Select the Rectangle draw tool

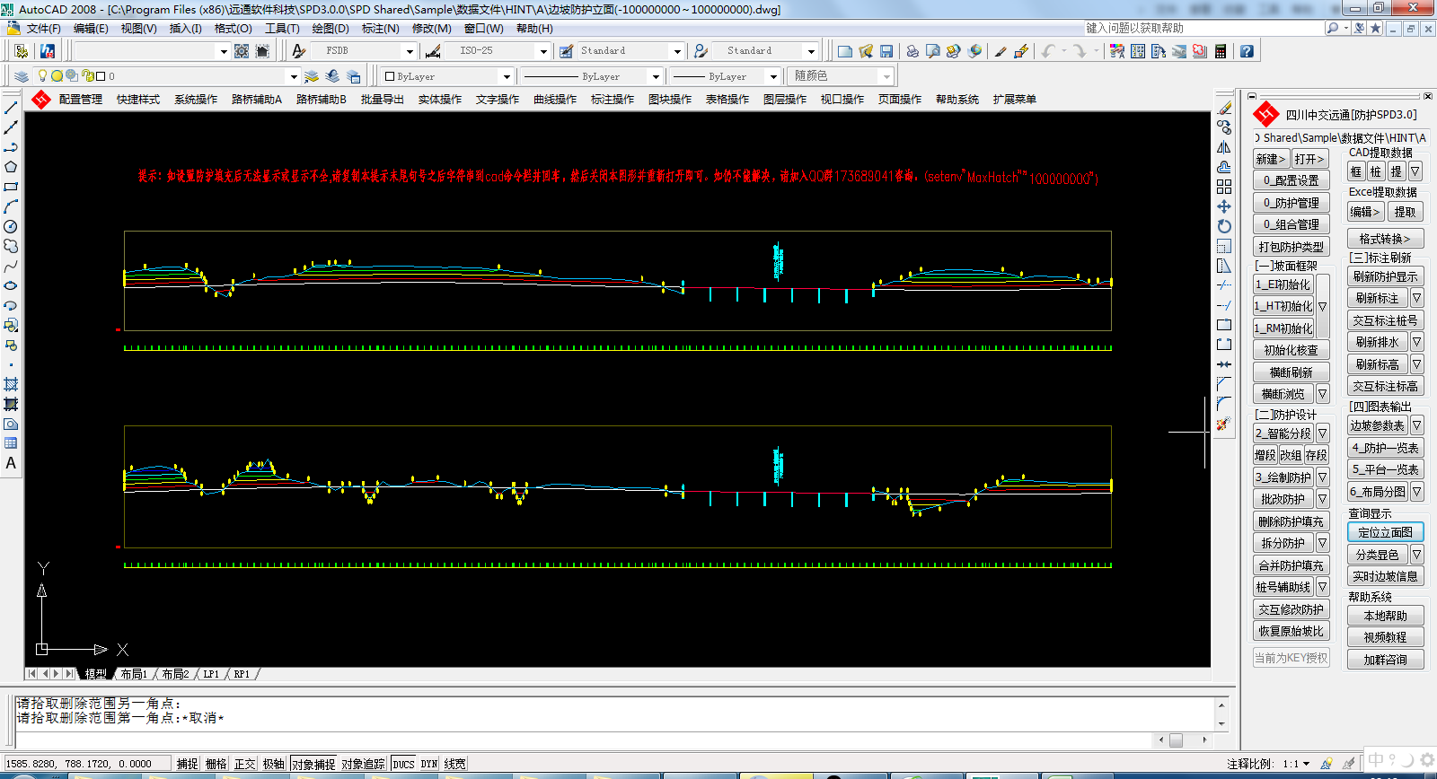point(11,187)
